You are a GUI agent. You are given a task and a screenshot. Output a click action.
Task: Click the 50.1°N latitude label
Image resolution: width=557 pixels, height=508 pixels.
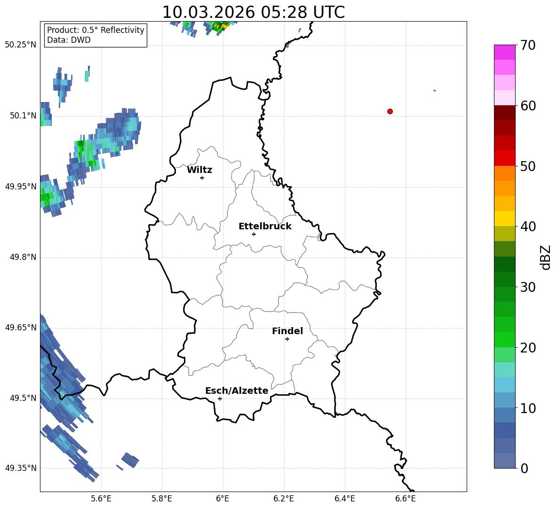pyautogui.click(x=23, y=116)
